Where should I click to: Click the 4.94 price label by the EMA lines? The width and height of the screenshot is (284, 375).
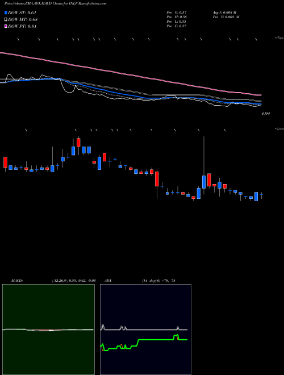[266, 114]
